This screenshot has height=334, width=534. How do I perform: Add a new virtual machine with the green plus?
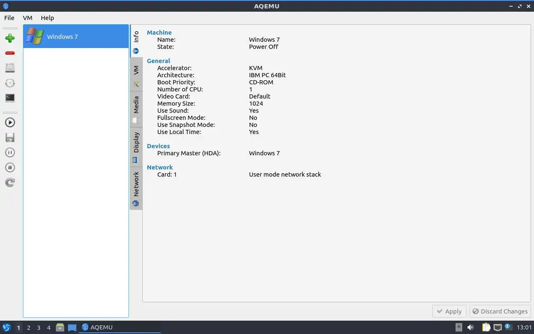click(x=10, y=38)
